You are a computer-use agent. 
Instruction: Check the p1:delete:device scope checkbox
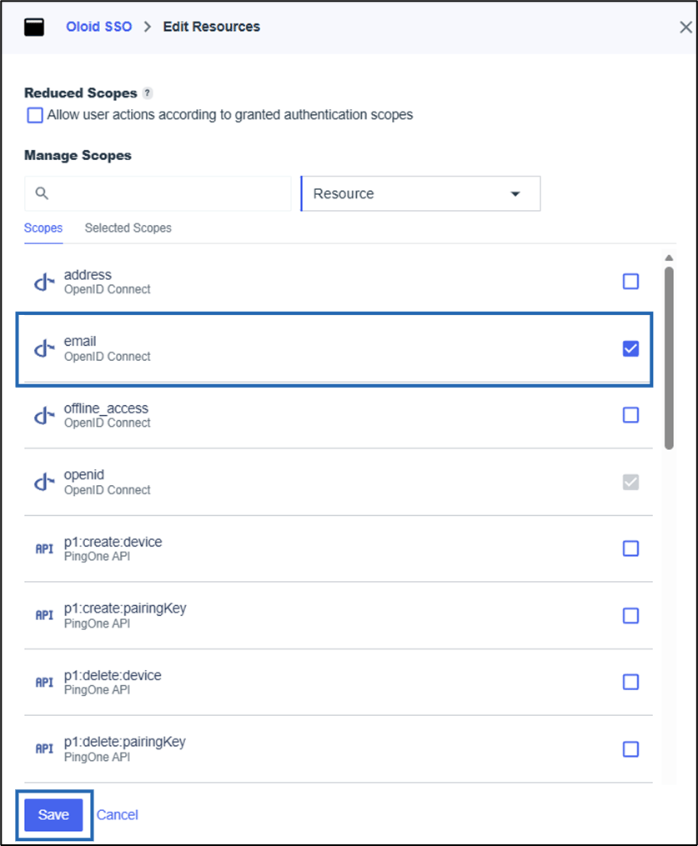(x=630, y=682)
